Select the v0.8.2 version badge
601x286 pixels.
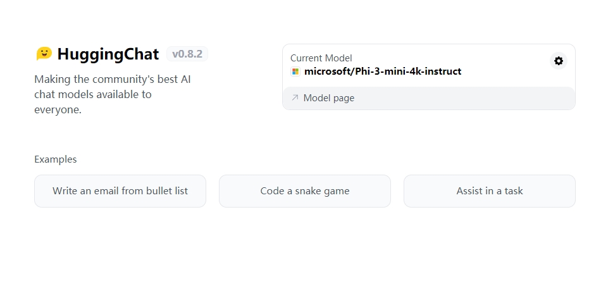tap(187, 54)
